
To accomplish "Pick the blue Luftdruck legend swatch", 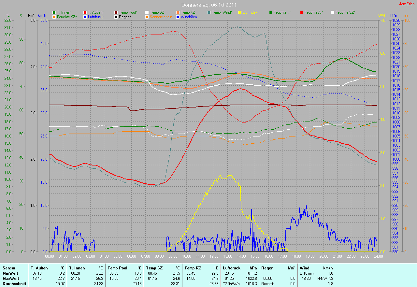I will tap(85, 17).
